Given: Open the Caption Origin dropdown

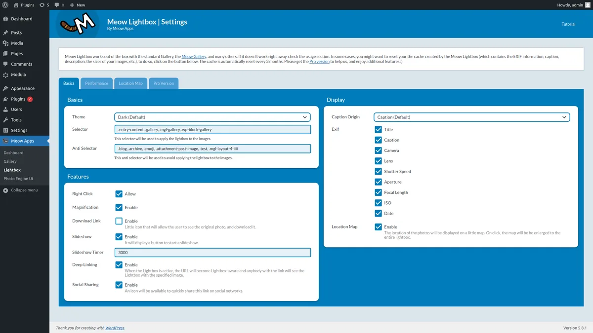Looking at the screenshot, I should (x=472, y=117).
